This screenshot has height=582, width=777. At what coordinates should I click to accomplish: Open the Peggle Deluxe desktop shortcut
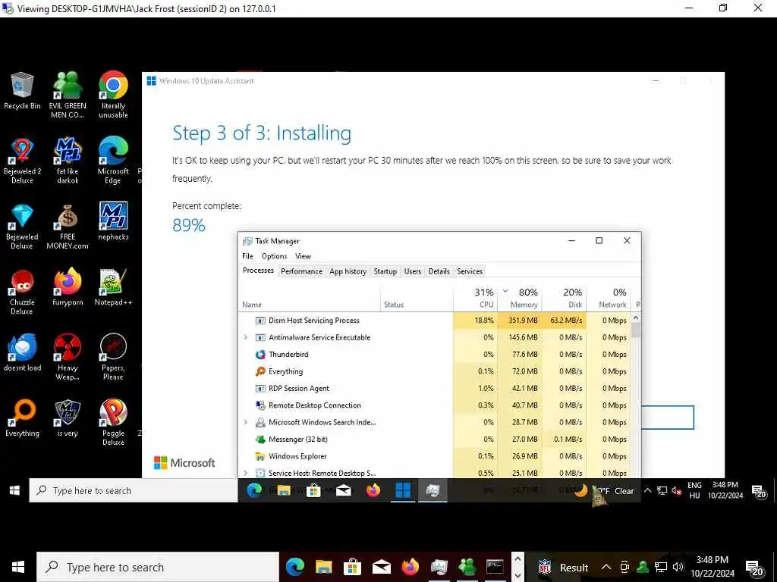[113, 422]
